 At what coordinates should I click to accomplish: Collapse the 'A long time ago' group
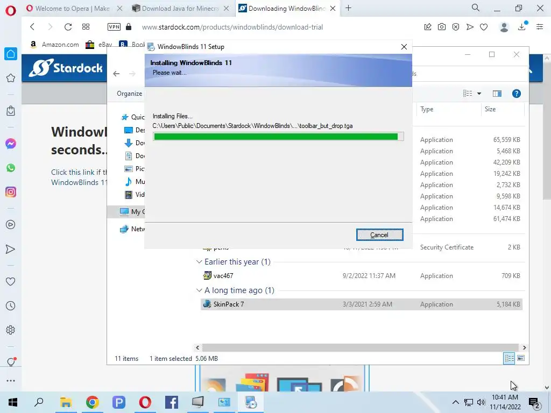click(199, 290)
